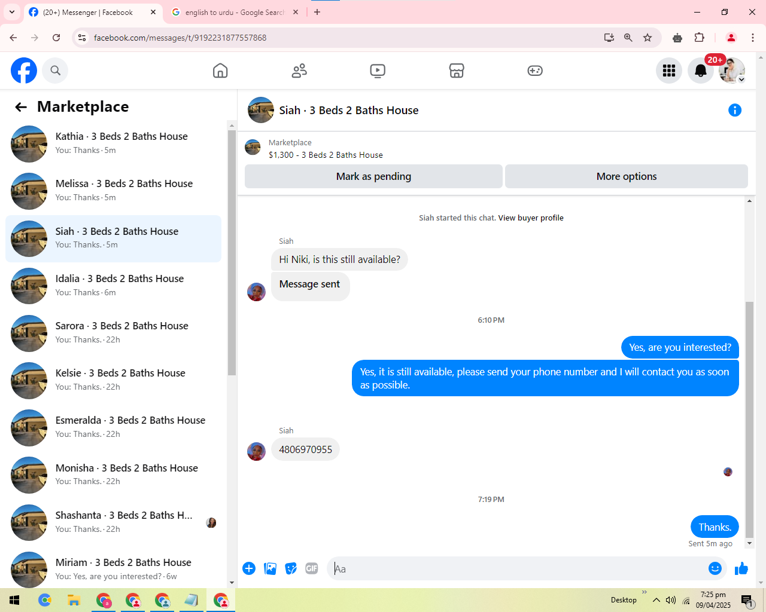This screenshot has height=612, width=766.
Task: Click the address bar URL
Action: point(180,38)
